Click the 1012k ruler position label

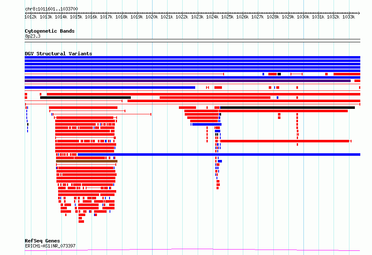31,17
